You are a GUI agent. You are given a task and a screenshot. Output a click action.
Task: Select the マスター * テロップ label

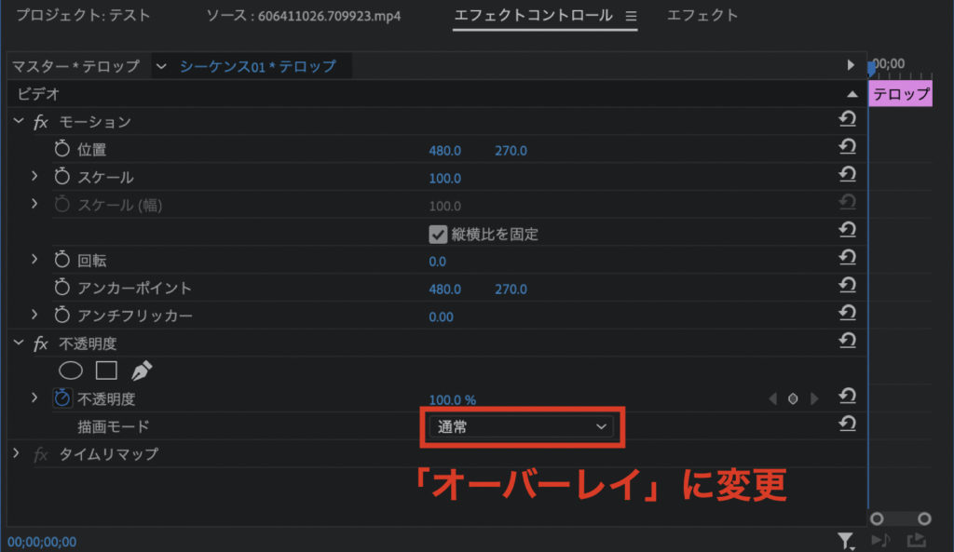(x=76, y=66)
